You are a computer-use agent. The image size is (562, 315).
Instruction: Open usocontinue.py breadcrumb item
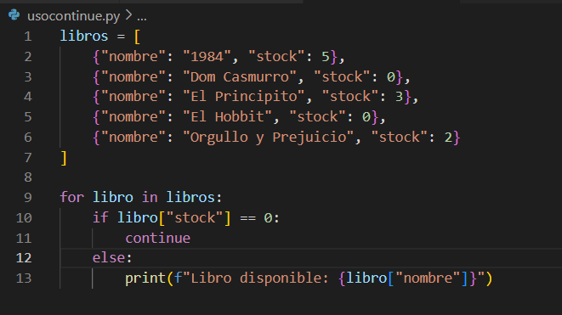pos(73,16)
